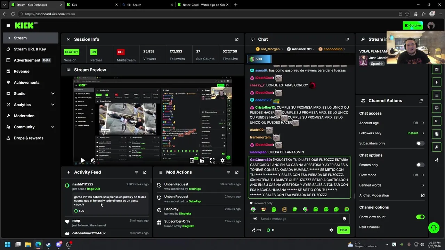The height and width of the screenshot is (250, 445).
Task: Open the 500 Kicks pinned gift in chat
Action: [x=259, y=59]
